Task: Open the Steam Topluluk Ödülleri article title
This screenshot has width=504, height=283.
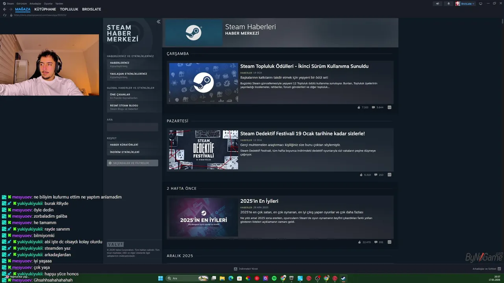Action: (304, 66)
